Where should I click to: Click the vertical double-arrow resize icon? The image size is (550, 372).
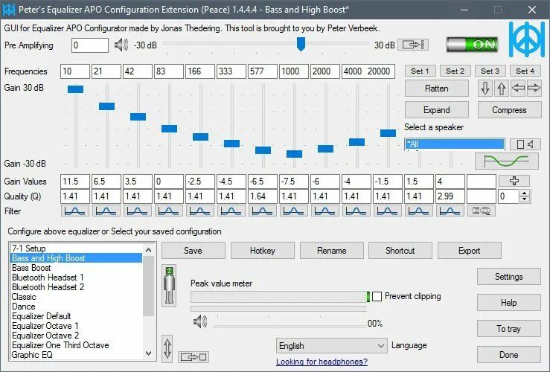[167, 349]
